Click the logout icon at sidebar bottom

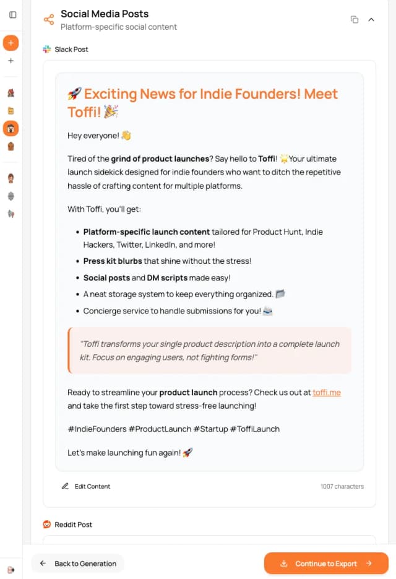pos(11,570)
